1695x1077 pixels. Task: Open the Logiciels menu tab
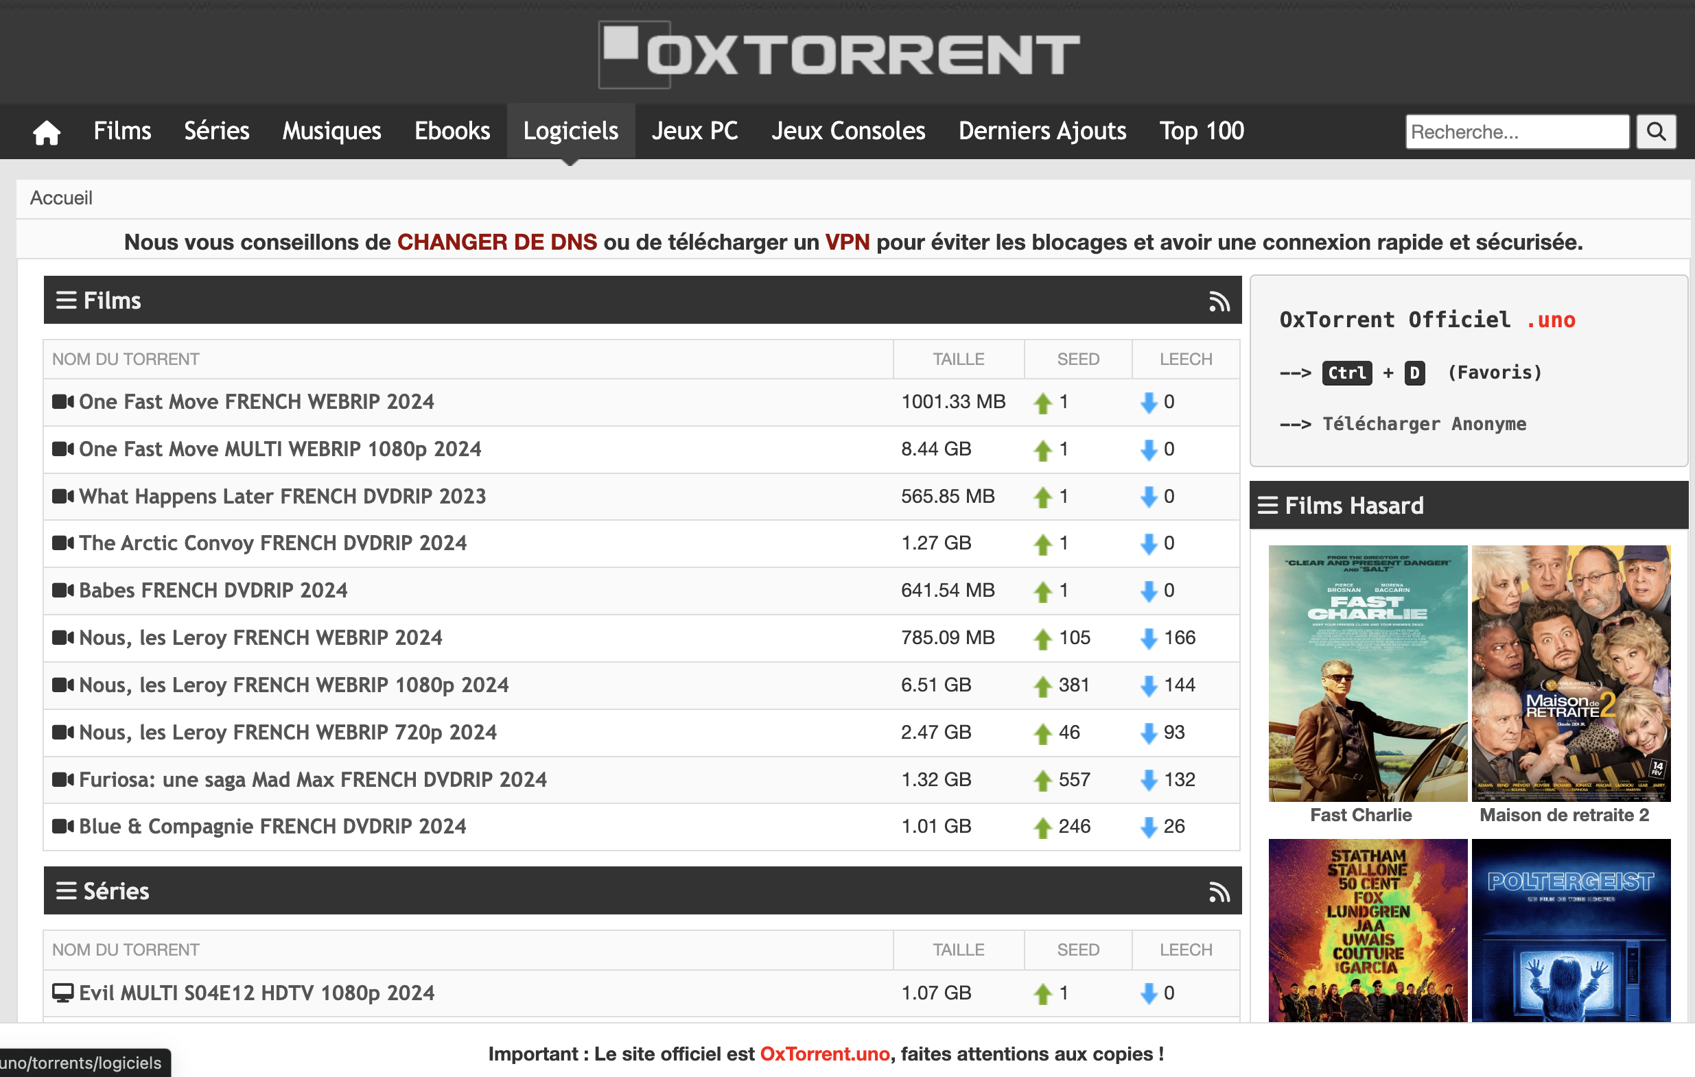(x=570, y=132)
